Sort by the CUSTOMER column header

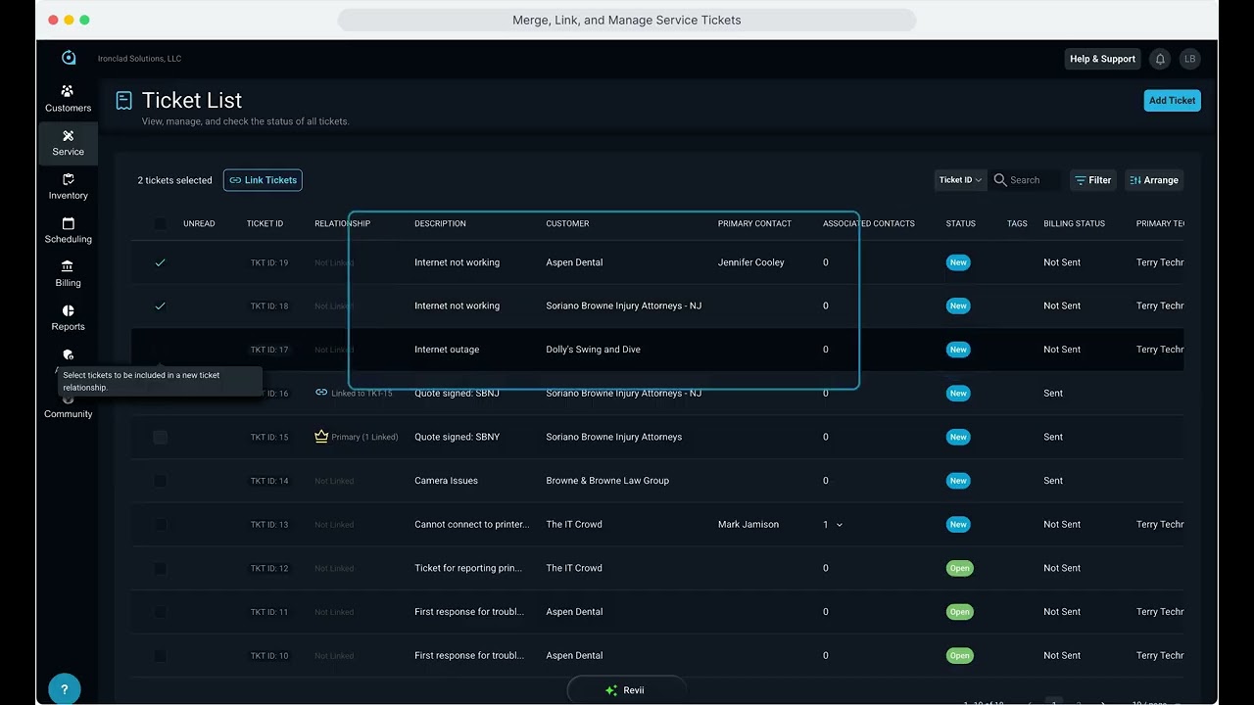click(x=567, y=224)
